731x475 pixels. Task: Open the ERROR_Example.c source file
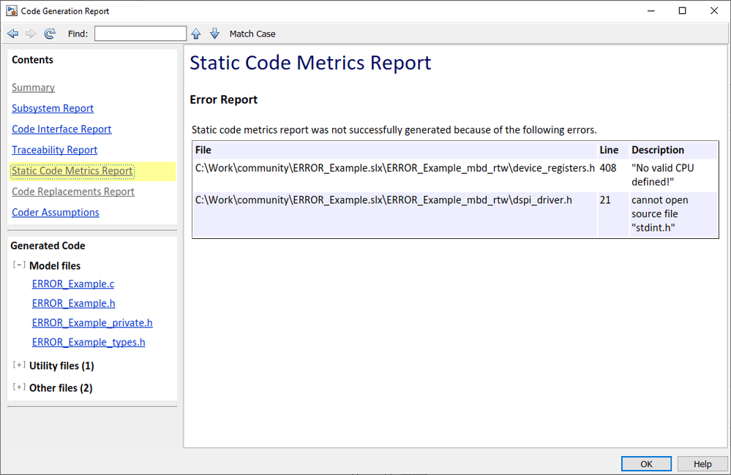coord(73,284)
